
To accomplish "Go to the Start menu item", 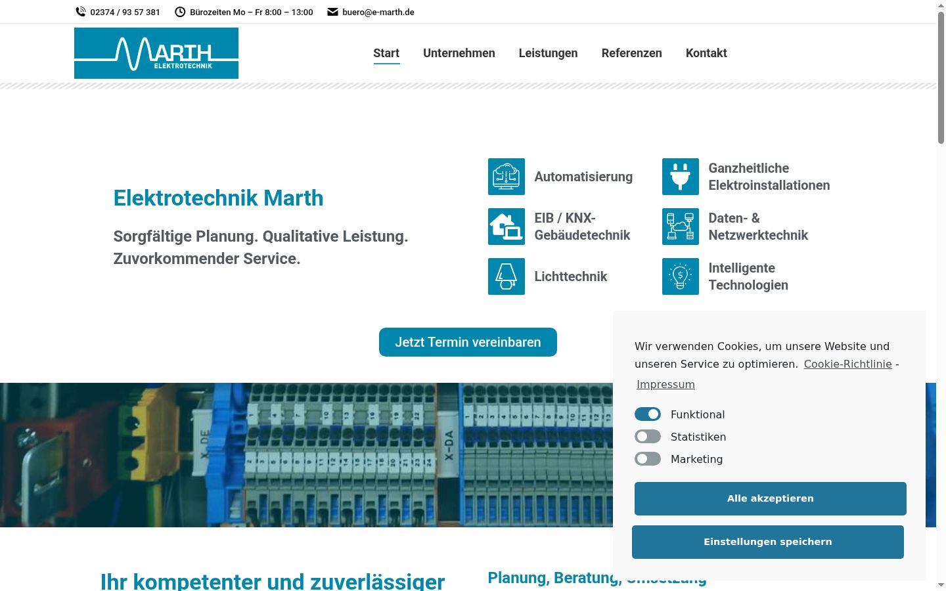I will point(386,53).
